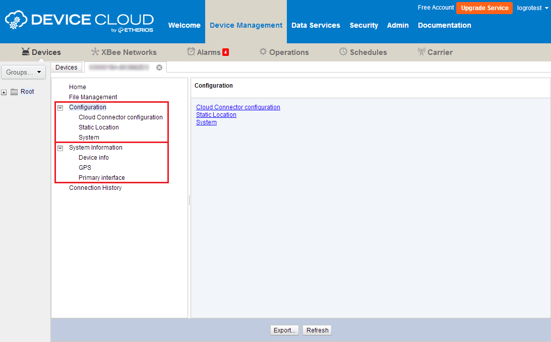Open the Cloud Connector configuration link
This screenshot has width=551, height=342.
tap(238, 107)
